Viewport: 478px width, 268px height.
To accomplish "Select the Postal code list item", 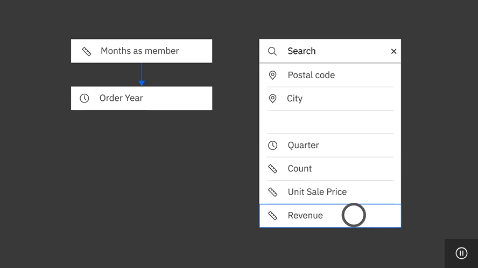I will pos(330,75).
